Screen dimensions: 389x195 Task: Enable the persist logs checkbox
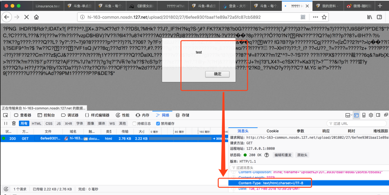pos(134,124)
